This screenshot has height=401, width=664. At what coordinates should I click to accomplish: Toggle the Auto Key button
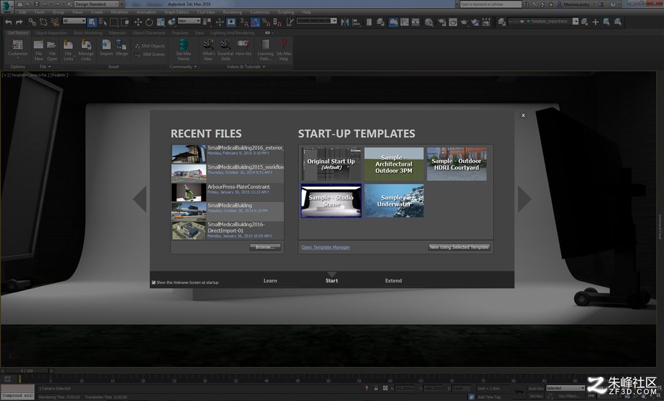coord(535,388)
